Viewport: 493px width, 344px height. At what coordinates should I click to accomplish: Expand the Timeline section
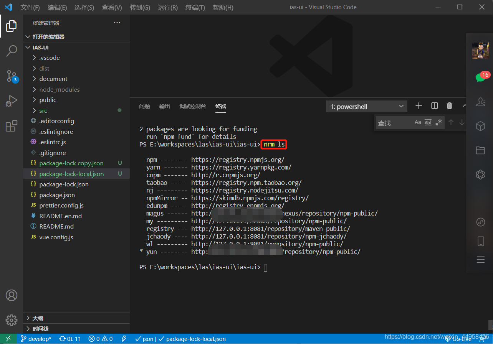76,329
